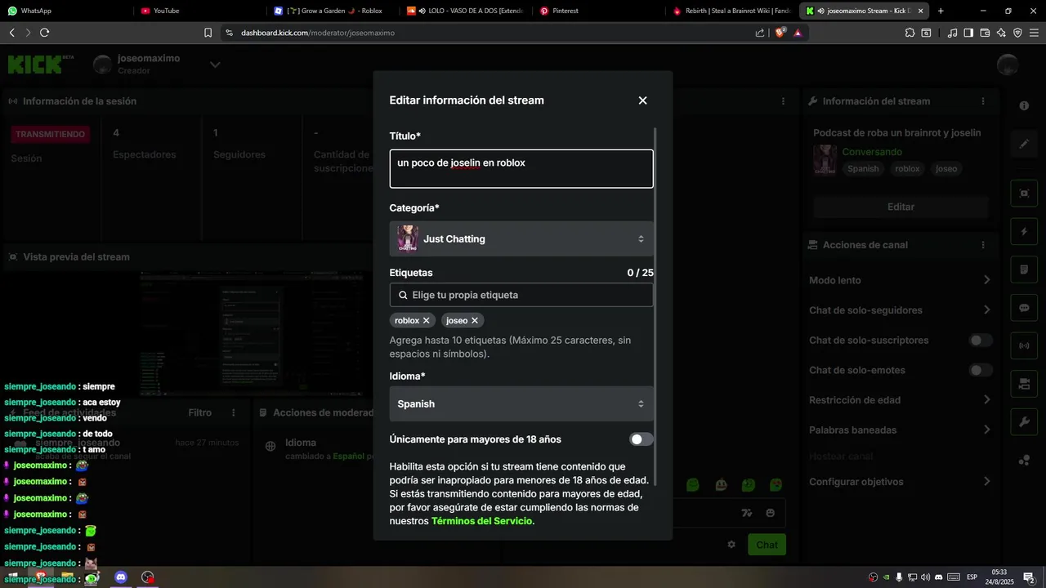Expand the joseomaximo creator dropdown chevron
The width and height of the screenshot is (1046, 588).
pos(215,65)
